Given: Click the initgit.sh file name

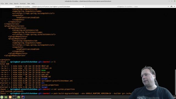Looking at the screenshot, I should coord(46,68).
